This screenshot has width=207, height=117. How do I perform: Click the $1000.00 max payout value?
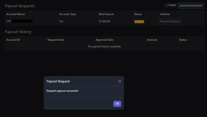104,21
